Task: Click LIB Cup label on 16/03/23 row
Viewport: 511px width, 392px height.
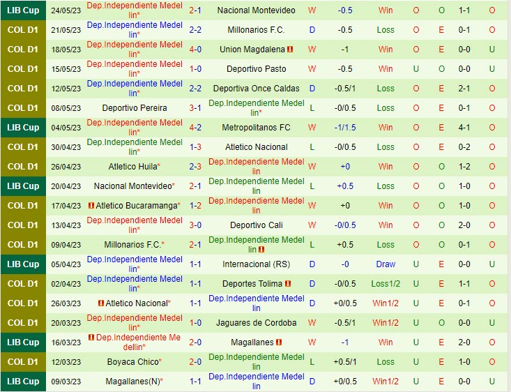Action: [x=23, y=342]
